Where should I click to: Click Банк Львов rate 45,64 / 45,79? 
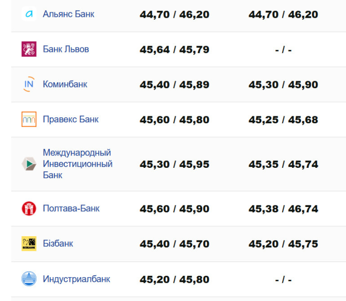coord(174,50)
